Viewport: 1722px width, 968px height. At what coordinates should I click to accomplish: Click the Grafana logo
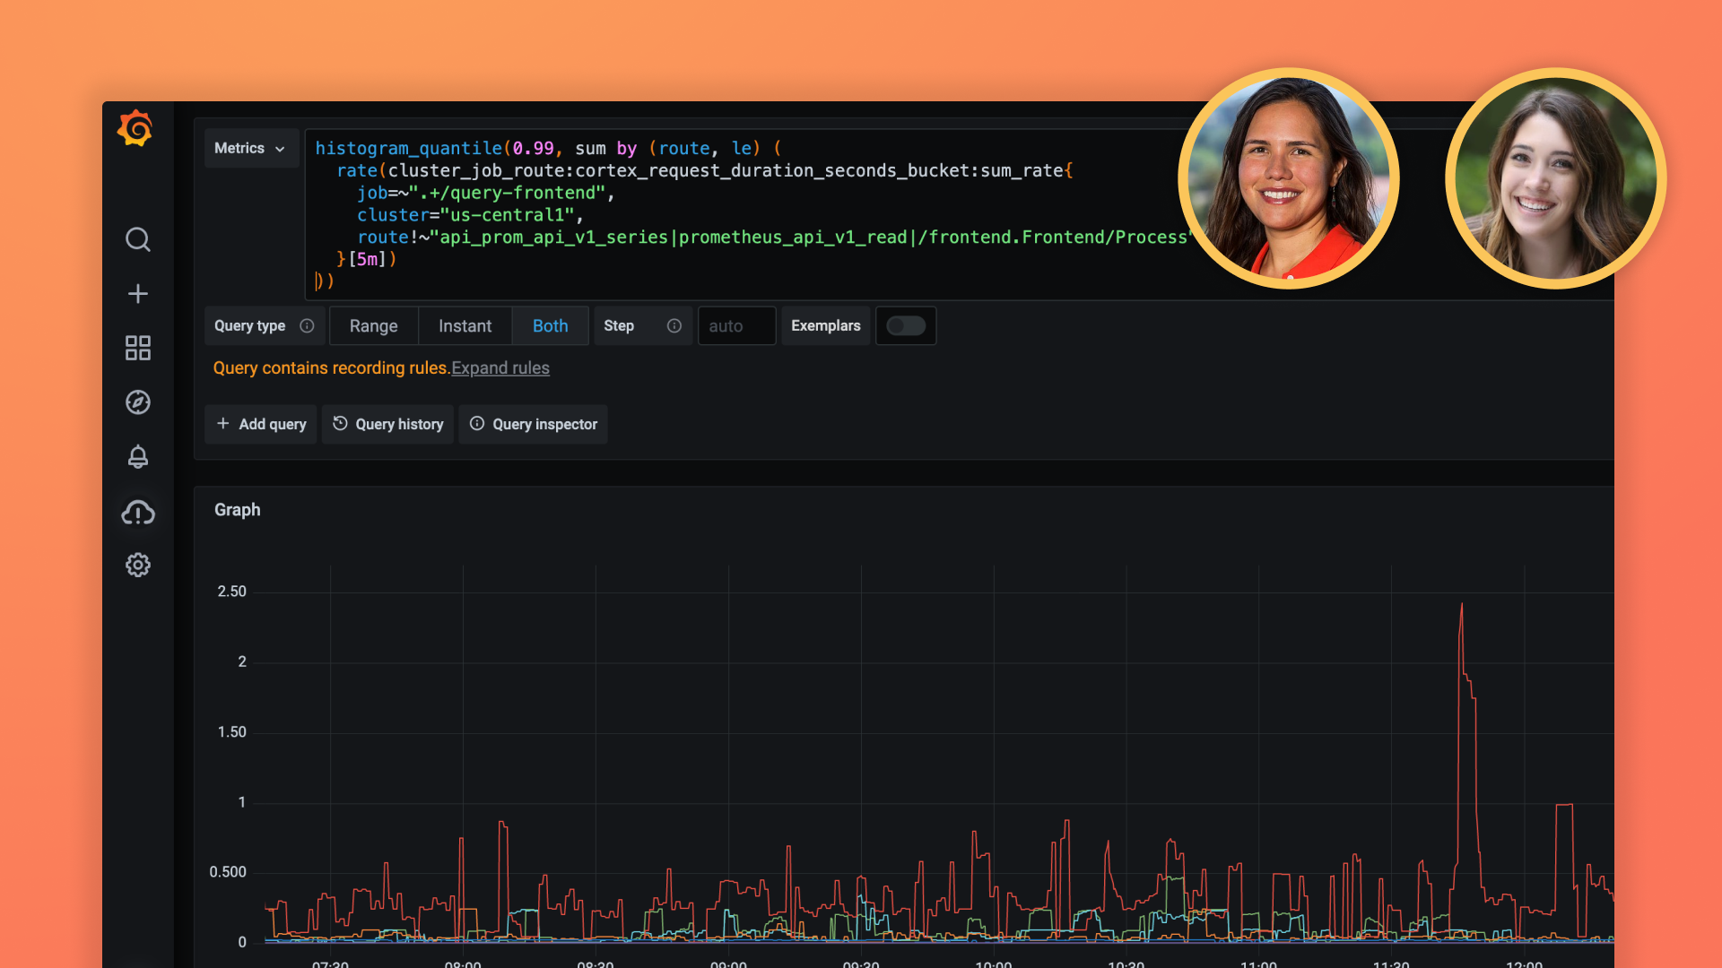coord(135,128)
